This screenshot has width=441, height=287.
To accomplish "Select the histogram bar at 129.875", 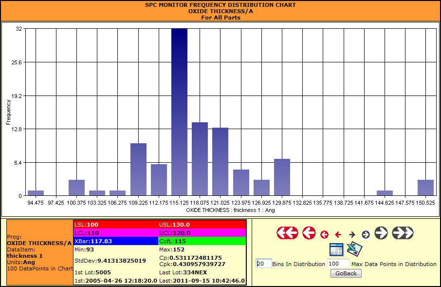I will tap(282, 177).
